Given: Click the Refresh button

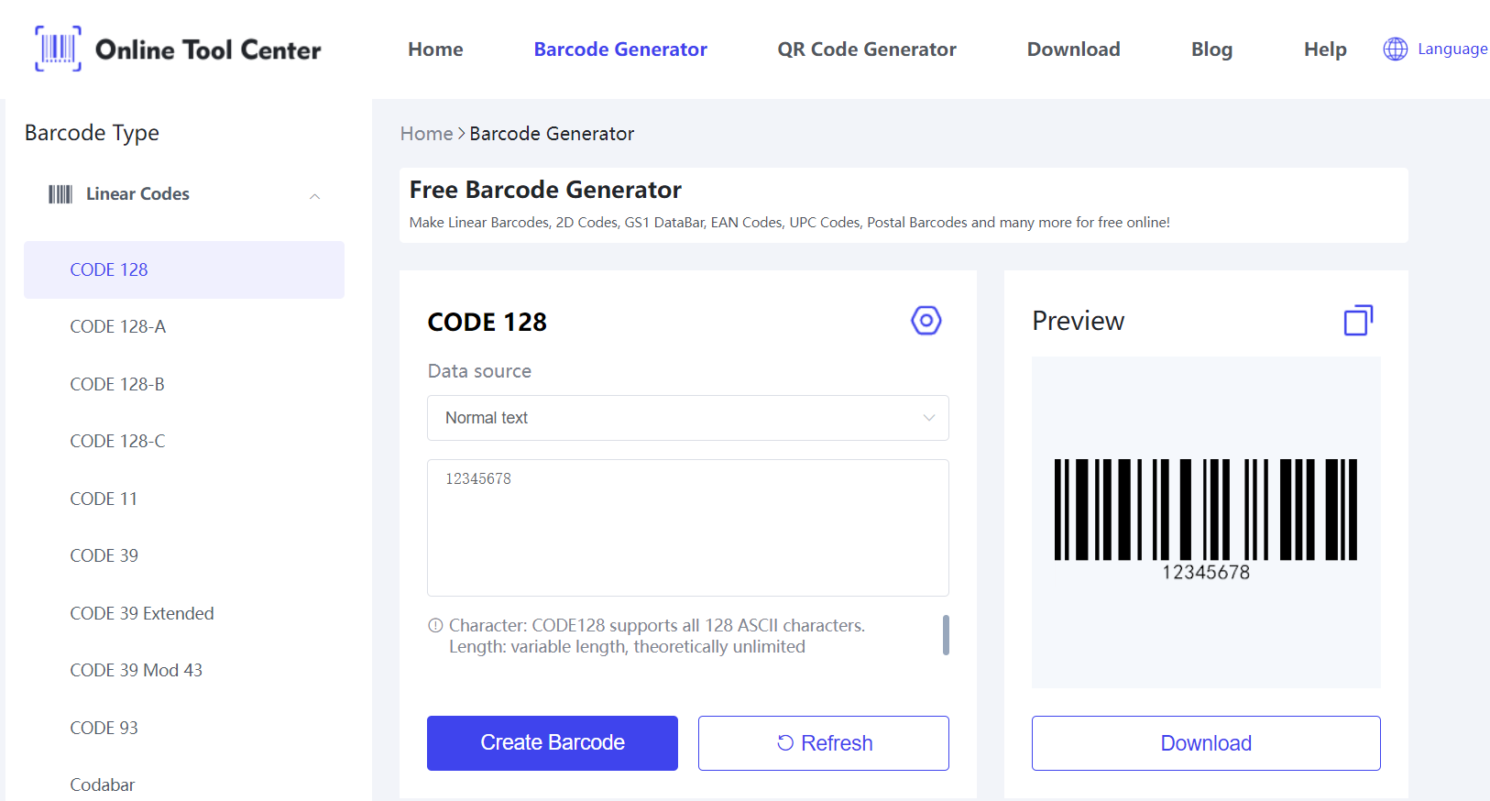Looking at the screenshot, I should click(823, 743).
